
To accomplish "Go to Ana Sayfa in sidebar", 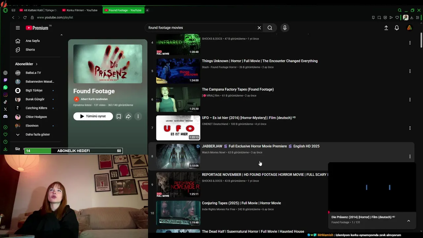I will pos(33,41).
